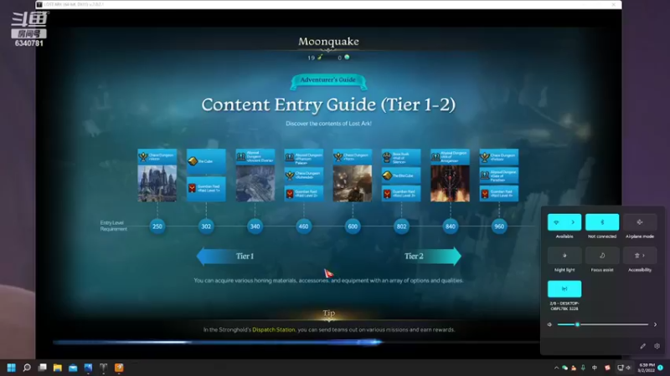Screen dimensions: 670x376
Task: Click the 460 entry level marker
Action: tap(304, 226)
